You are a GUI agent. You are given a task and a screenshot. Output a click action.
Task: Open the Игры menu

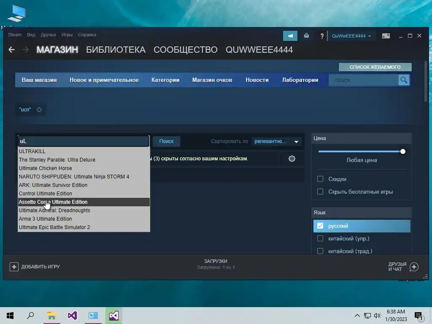(67, 35)
